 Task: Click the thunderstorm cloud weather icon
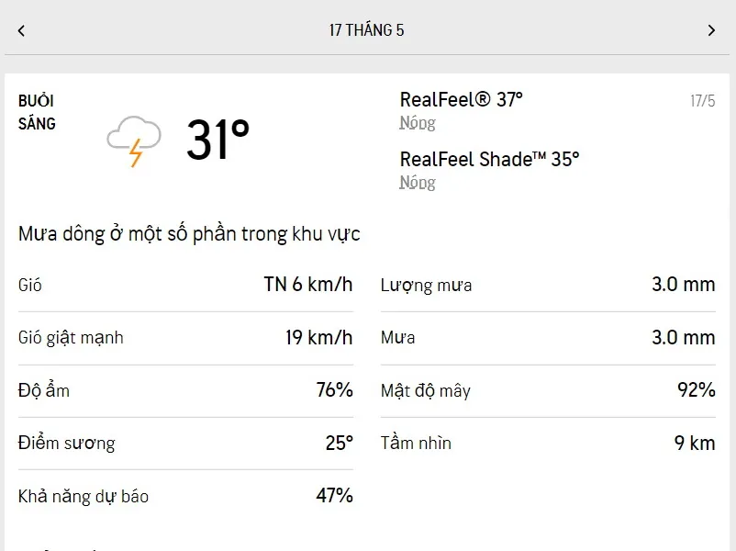coord(136,140)
